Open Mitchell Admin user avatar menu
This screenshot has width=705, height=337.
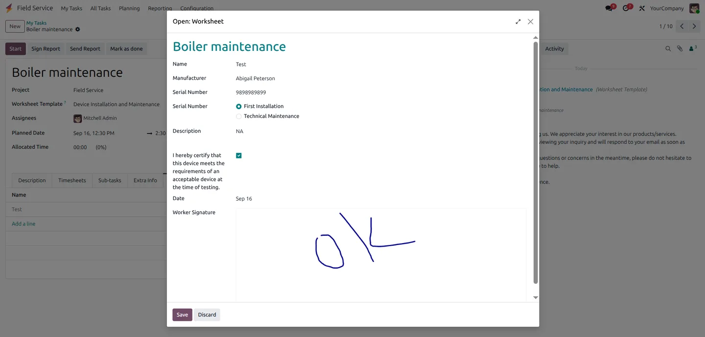[x=694, y=8]
